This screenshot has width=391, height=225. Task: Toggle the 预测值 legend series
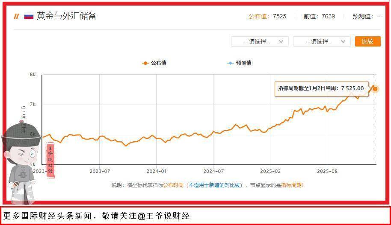(239, 63)
